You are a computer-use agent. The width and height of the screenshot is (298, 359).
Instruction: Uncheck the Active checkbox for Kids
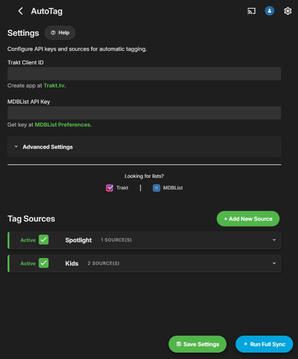(44, 263)
